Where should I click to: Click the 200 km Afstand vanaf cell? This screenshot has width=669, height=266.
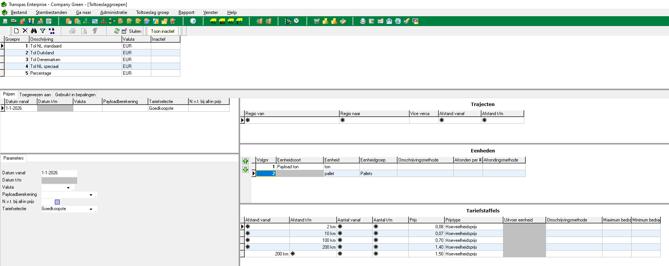point(267,254)
